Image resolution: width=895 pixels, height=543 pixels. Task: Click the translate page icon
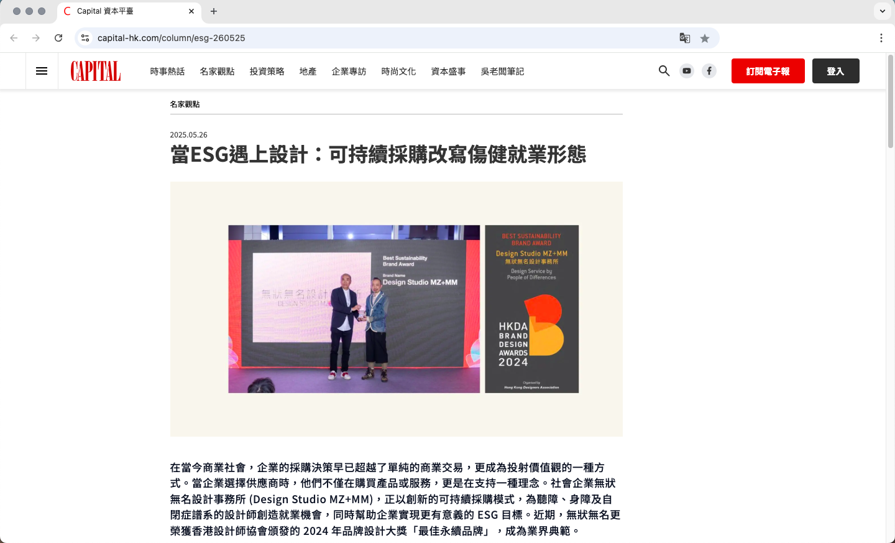tap(684, 38)
